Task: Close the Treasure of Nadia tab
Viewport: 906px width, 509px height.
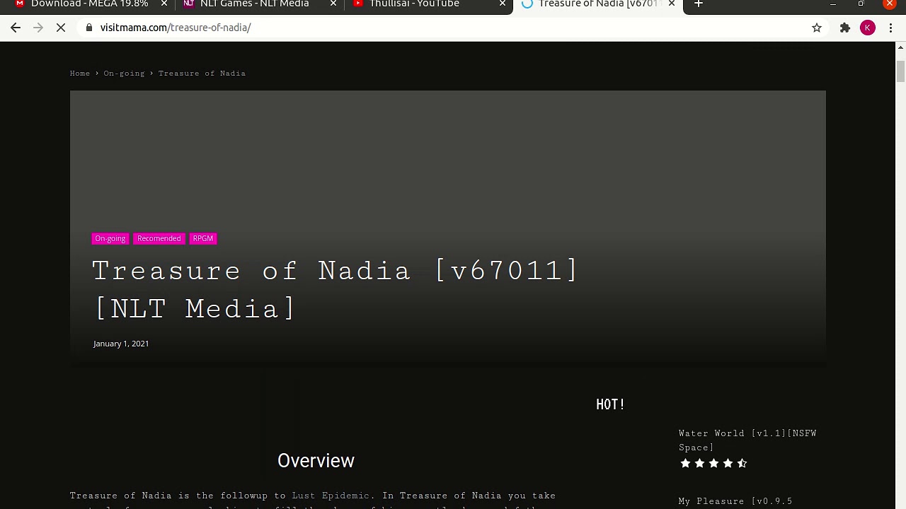Action: [672, 4]
